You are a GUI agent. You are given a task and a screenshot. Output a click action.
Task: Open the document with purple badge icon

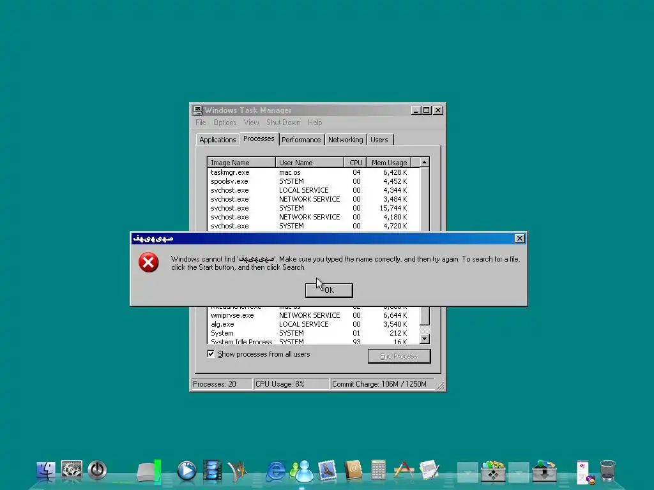pyautogui.click(x=585, y=472)
